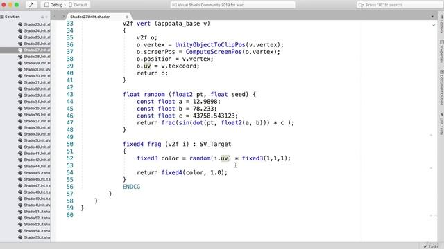444x249 pixels.
Task: Select Shader40Unlit file in Solution tree
Action: coord(34,147)
